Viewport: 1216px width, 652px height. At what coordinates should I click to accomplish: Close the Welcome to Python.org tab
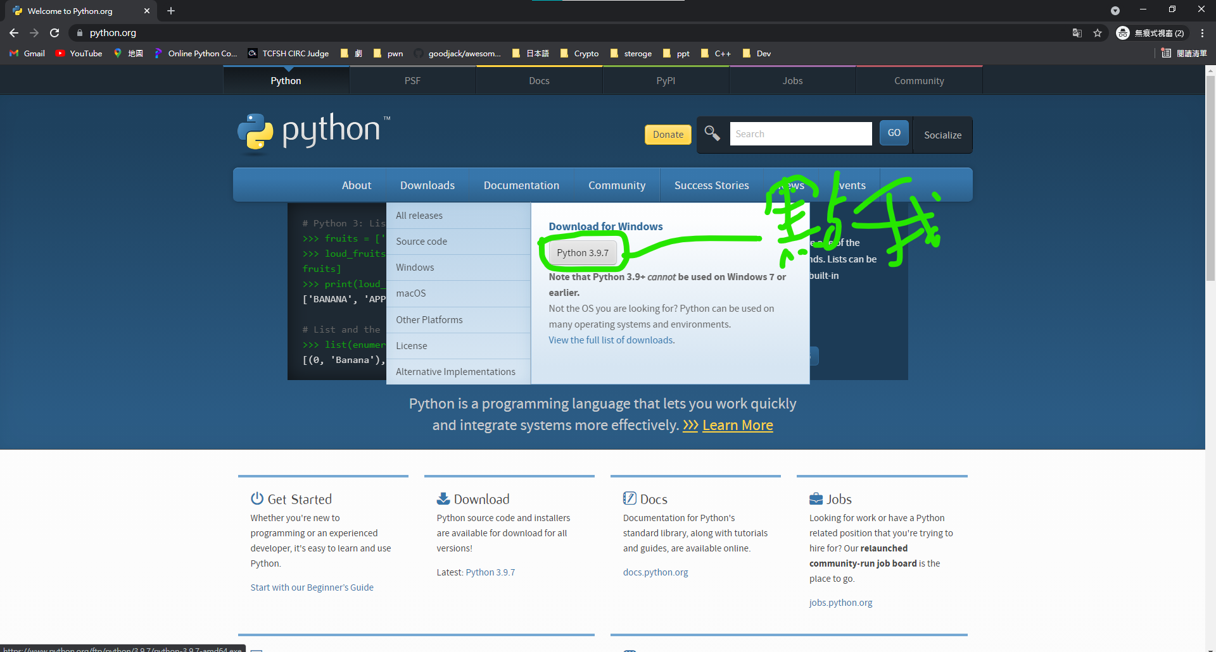(x=147, y=11)
